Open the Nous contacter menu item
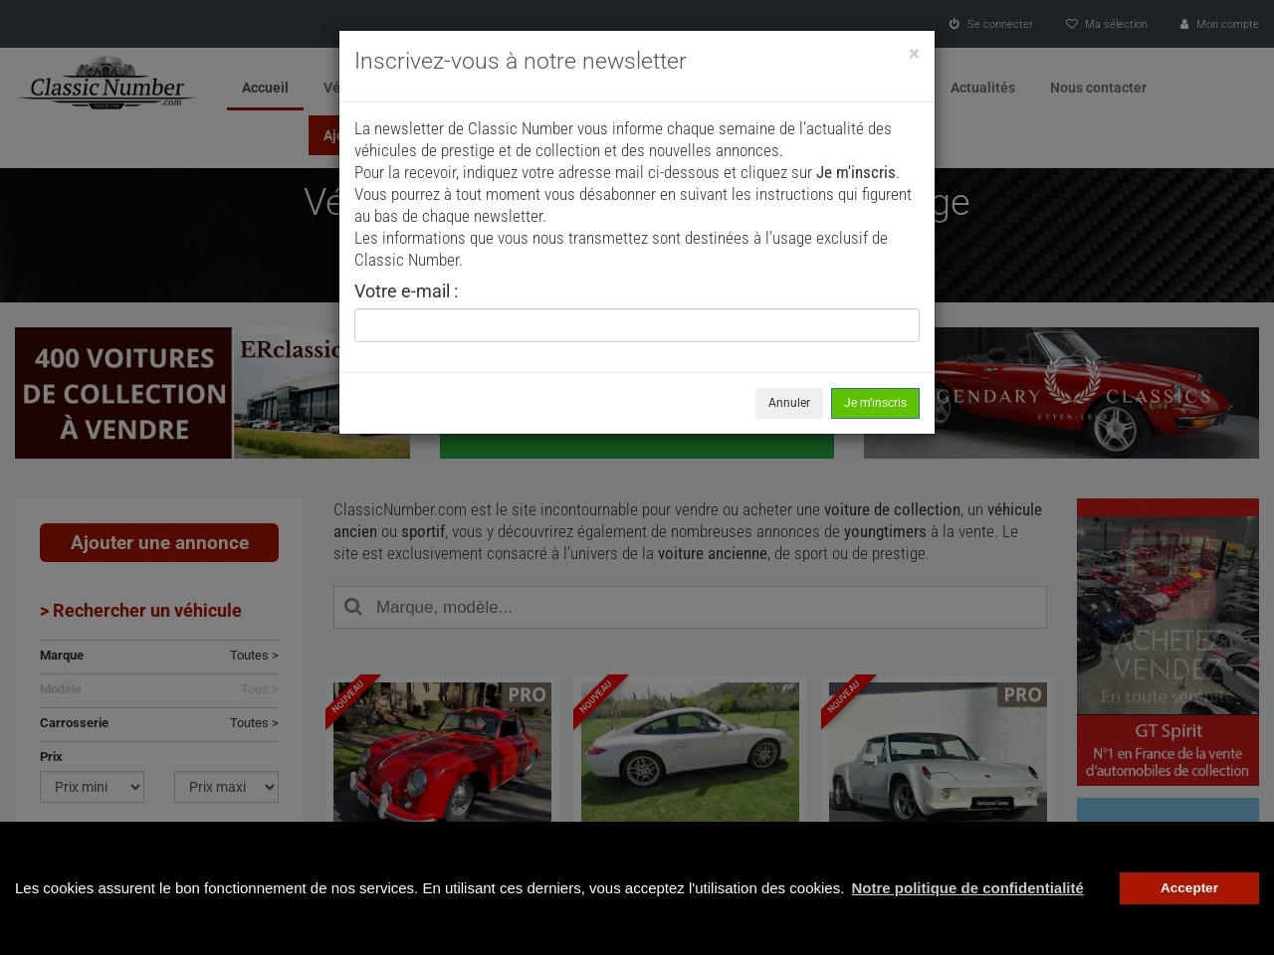Screen dimensions: 1274x955 (x=1098, y=88)
